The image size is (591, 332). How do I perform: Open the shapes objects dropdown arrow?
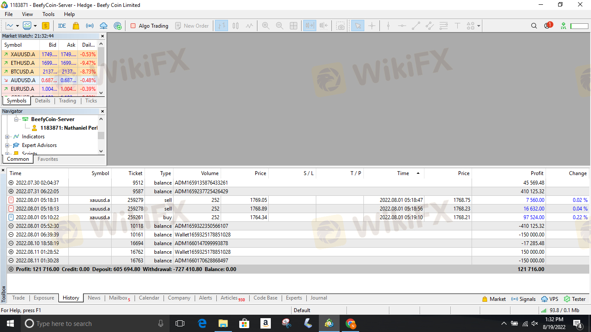479,26
